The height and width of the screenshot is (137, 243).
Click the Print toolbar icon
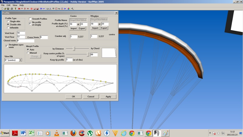[x=12, y=9]
